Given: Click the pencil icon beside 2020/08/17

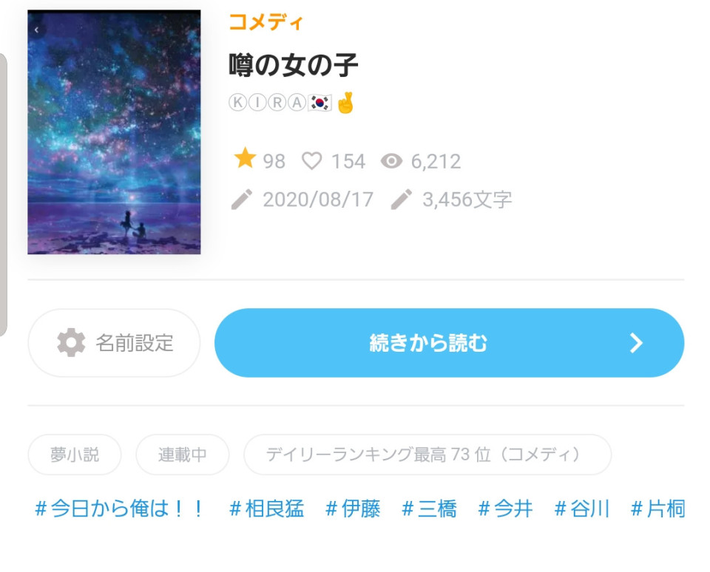Looking at the screenshot, I should [241, 200].
